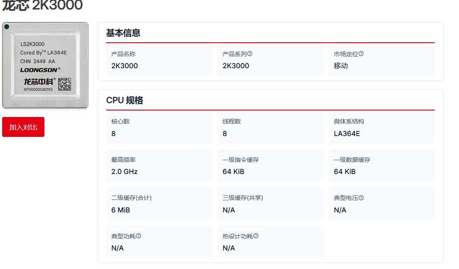Click the 二级缓存(合计) label
459x269 pixels.
coord(132,198)
